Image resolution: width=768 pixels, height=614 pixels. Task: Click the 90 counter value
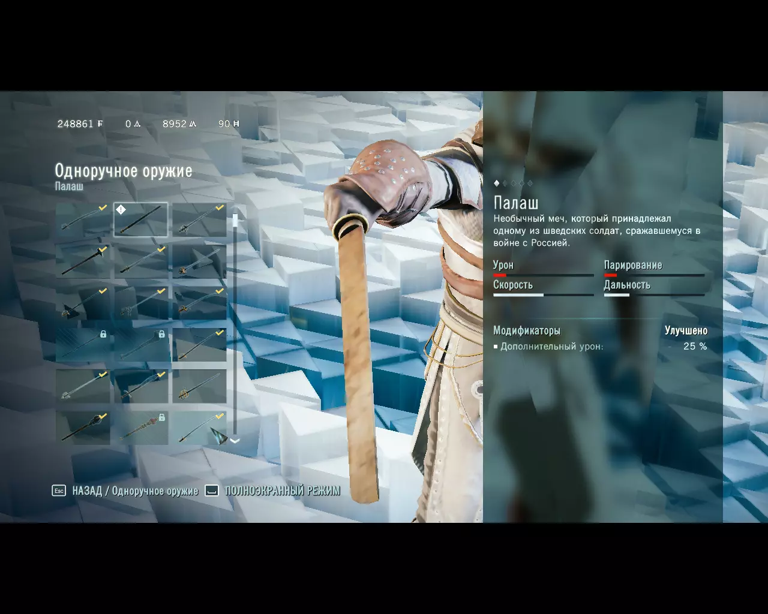[224, 124]
